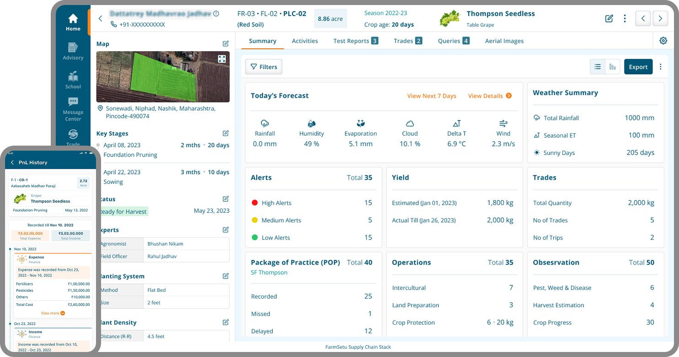Switch to chart view layout

coord(612,67)
